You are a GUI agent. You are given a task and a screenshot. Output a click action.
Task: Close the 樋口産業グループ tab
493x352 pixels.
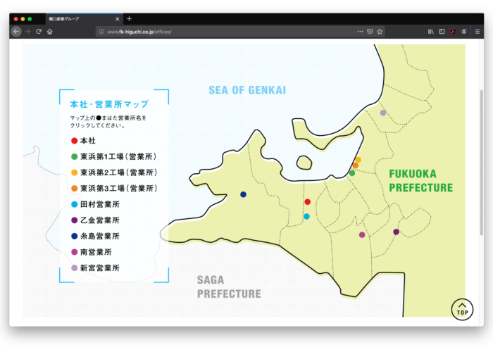click(x=117, y=19)
